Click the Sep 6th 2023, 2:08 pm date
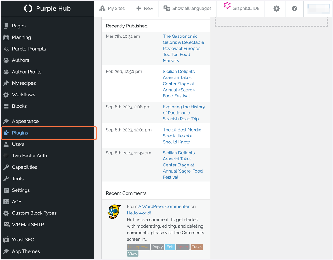333x260 pixels. tap(128, 107)
